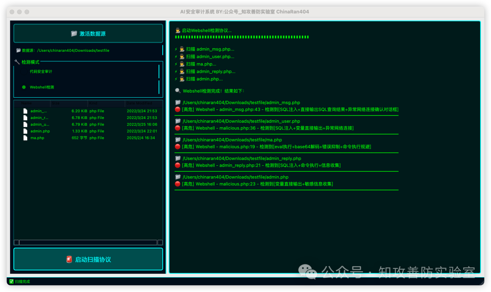The height and width of the screenshot is (292, 491).
Task: Click red alert dot for malicious.php:19 result
Action: (178, 147)
